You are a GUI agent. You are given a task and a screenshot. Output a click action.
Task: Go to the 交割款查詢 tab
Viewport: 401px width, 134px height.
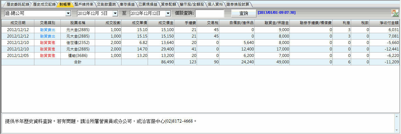tap(106, 4)
